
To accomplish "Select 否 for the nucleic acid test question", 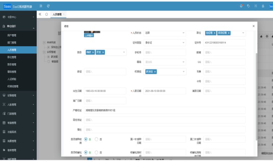I will (97, 152).
